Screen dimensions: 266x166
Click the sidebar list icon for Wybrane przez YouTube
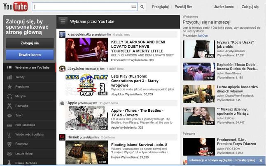[x=9, y=68]
